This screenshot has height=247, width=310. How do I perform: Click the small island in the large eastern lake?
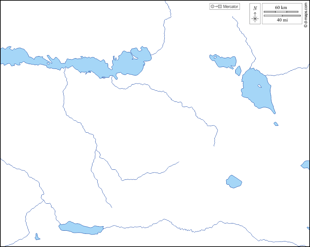[x=260, y=86]
